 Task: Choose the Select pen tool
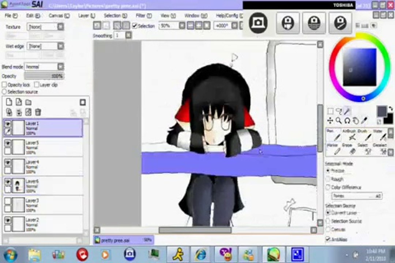point(365,149)
